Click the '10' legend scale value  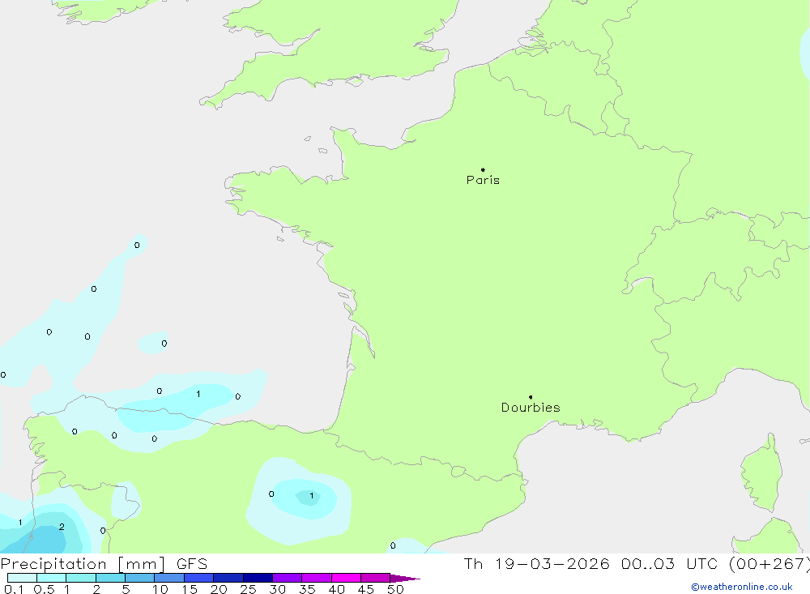click(x=160, y=589)
